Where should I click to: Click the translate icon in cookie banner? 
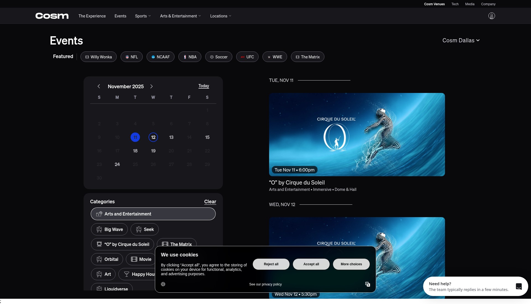(x=368, y=284)
